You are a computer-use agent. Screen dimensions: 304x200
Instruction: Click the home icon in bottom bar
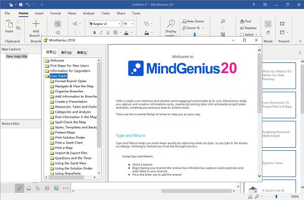pyautogui.click(x=29, y=188)
